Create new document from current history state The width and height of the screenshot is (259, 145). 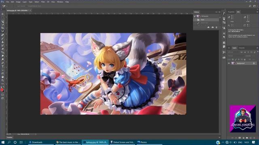pos(208,27)
